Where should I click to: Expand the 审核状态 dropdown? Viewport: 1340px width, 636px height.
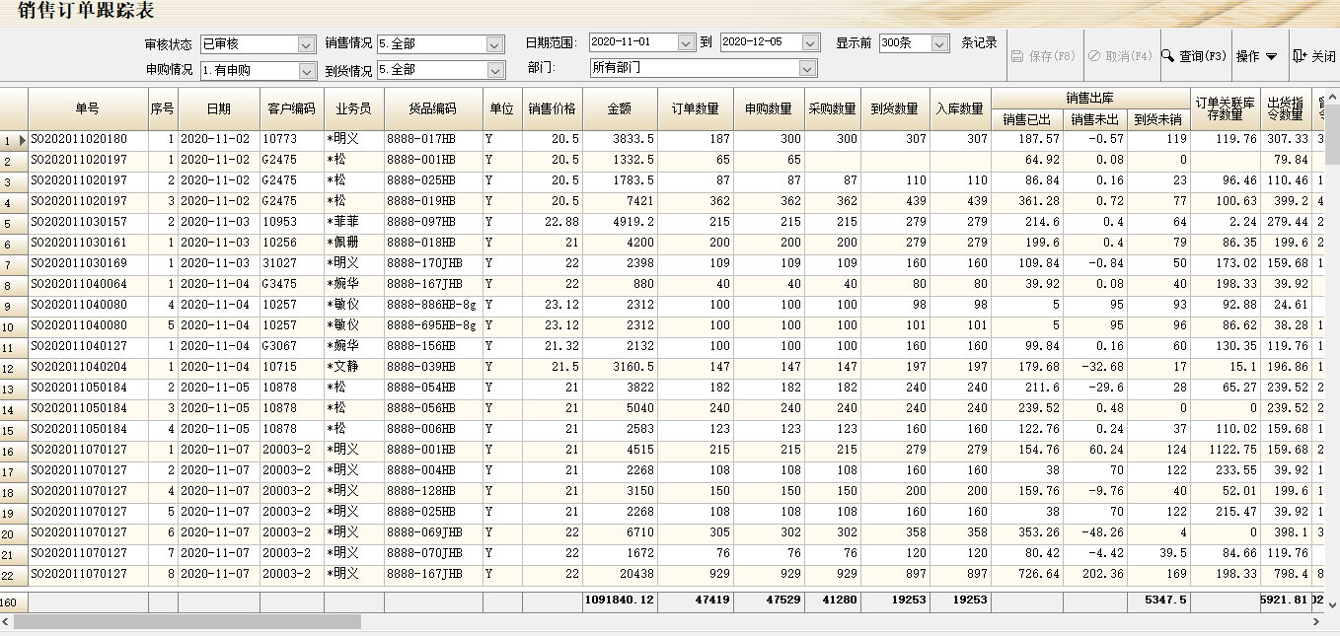(x=306, y=44)
